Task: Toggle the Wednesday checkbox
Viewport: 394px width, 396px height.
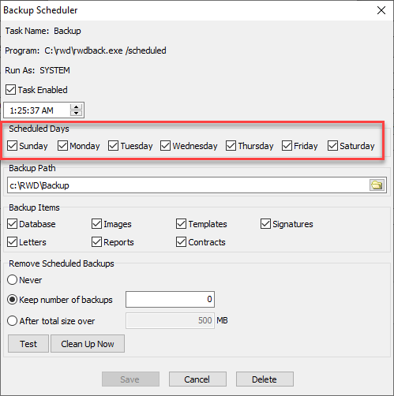Action: [165, 145]
